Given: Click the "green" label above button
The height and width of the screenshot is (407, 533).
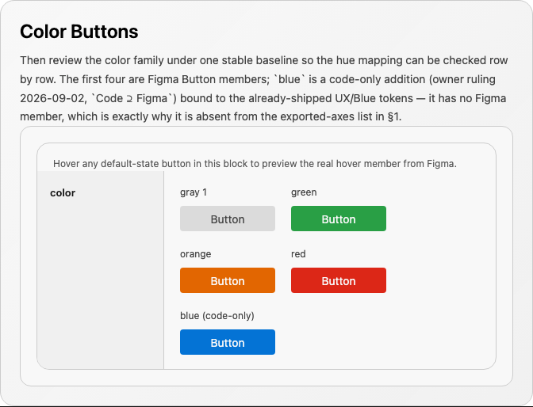Looking at the screenshot, I should click(x=304, y=192).
